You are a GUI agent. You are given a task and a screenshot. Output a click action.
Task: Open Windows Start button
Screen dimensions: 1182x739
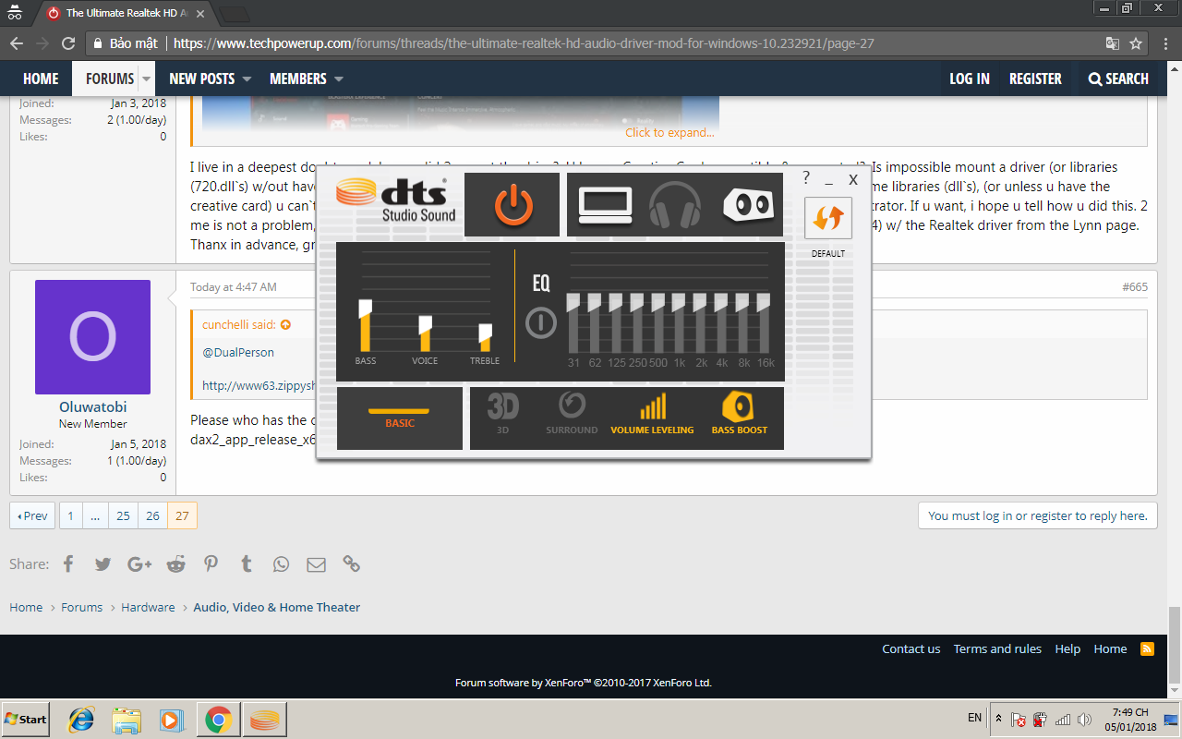(26, 719)
